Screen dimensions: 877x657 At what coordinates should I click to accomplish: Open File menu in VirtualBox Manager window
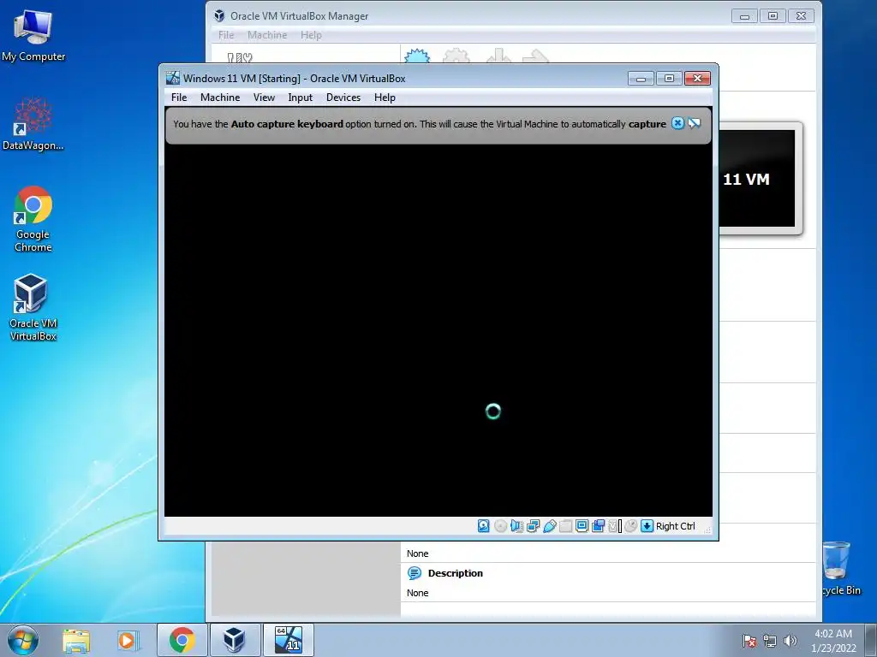[x=226, y=35]
